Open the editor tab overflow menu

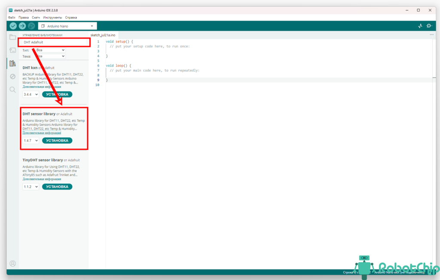point(431,35)
